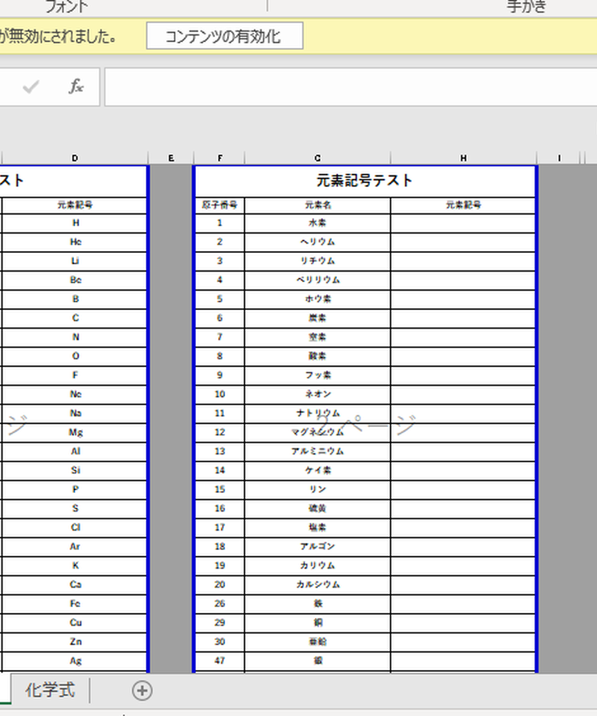Select column F header
Screen dimensions: 597x716
[x=220, y=158]
